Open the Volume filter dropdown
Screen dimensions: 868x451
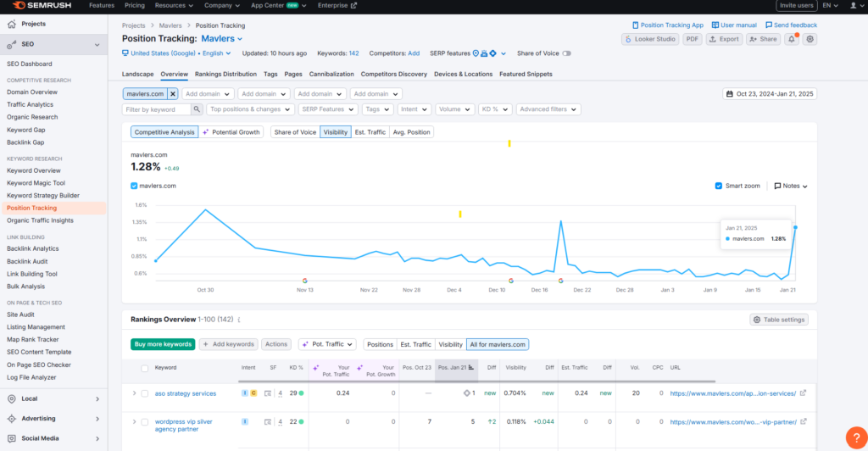[x=454, y=109]
